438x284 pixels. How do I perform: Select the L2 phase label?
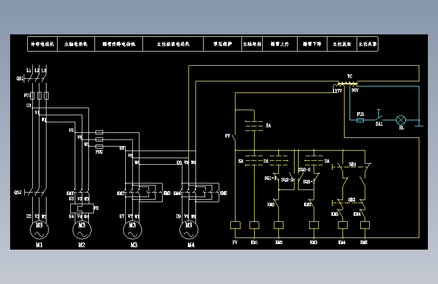click(x=37, y=70)
